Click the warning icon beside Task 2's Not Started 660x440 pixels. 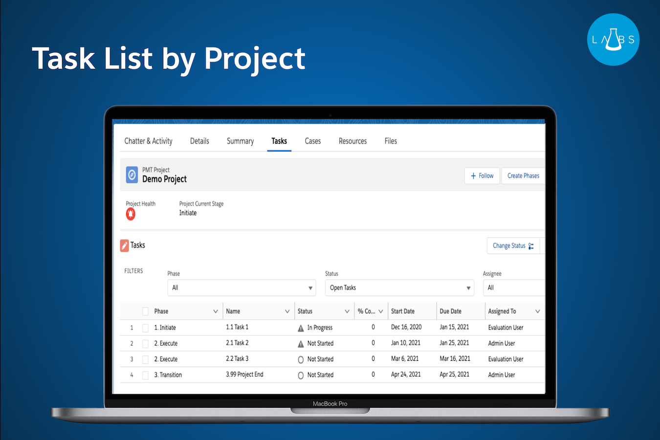301,343
